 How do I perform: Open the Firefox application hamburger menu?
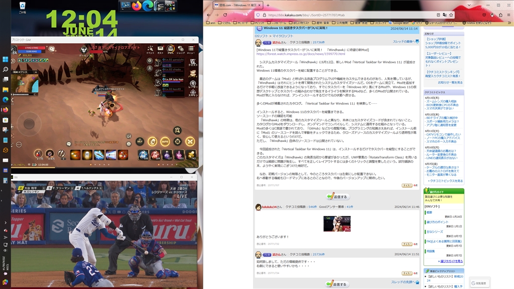tap(509, 15)
